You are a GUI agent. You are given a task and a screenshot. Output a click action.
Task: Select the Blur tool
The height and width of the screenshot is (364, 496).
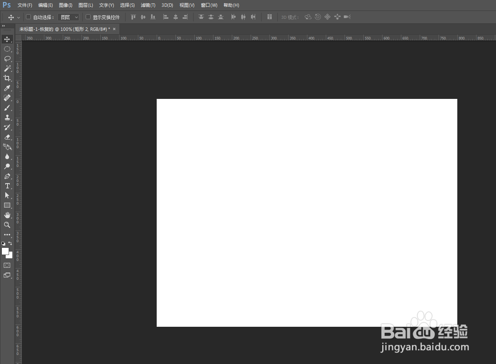[x=7, y=156]
